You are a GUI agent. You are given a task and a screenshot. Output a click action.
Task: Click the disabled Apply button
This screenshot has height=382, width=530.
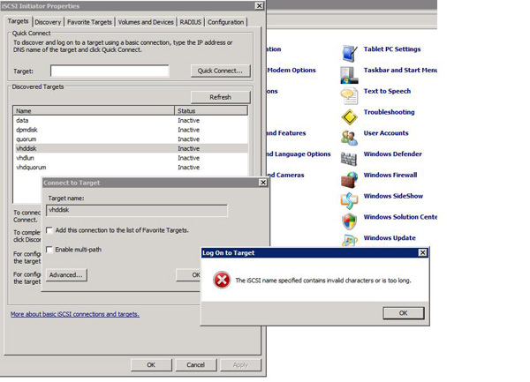click(x=240, y=364)
